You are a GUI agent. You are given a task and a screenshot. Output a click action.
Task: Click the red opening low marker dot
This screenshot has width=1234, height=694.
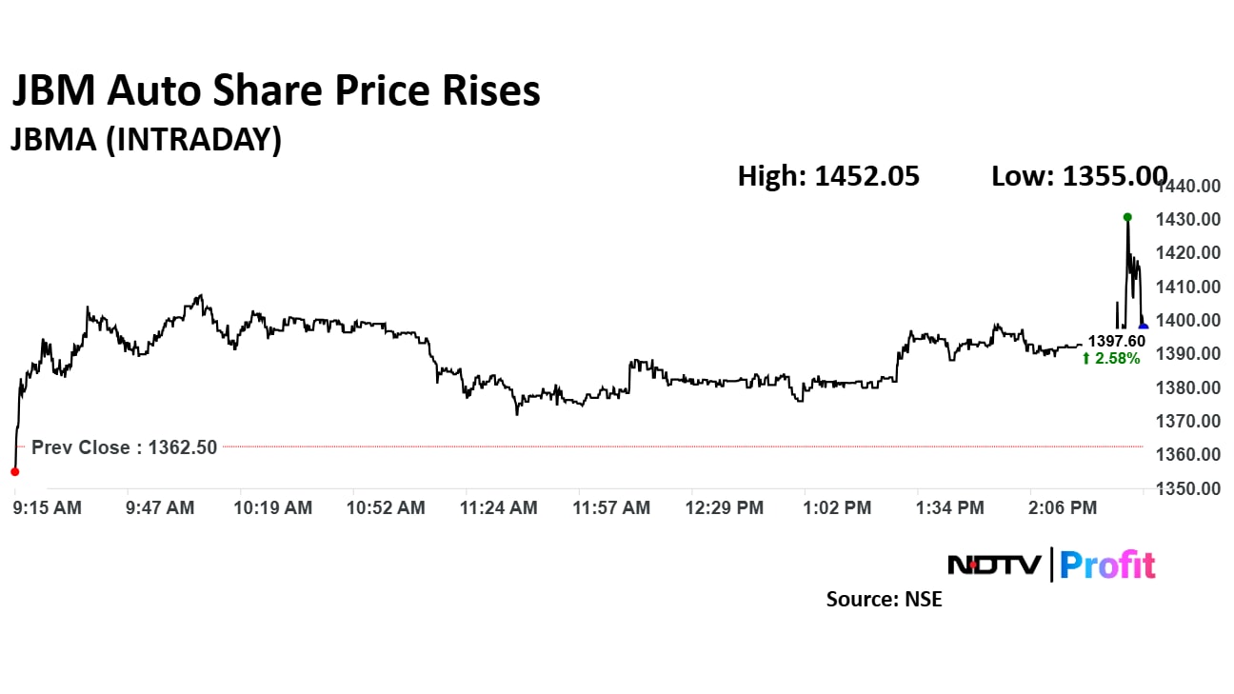(14, 471)
